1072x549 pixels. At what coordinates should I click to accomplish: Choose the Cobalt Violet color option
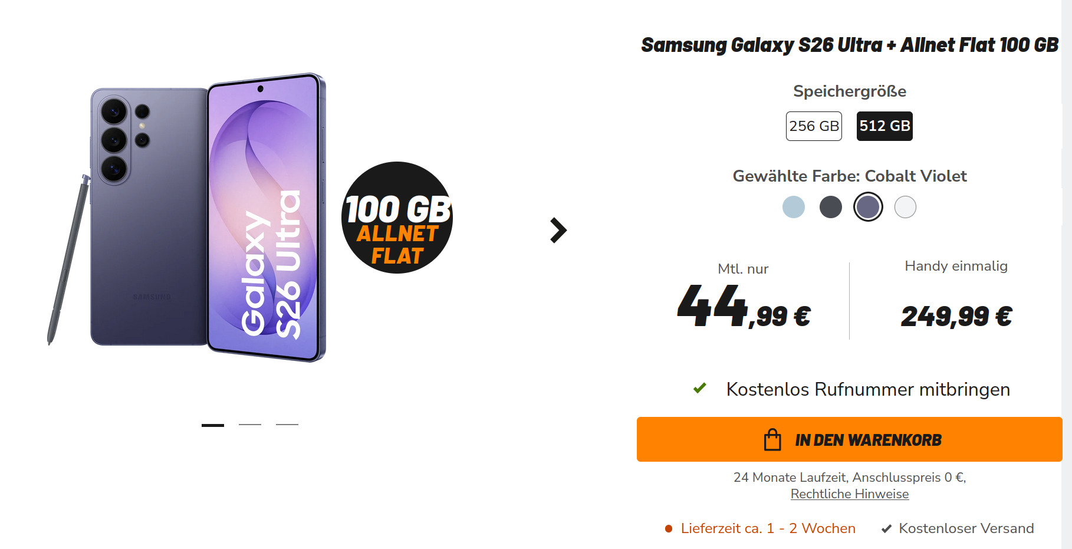(x=867, y=207)
